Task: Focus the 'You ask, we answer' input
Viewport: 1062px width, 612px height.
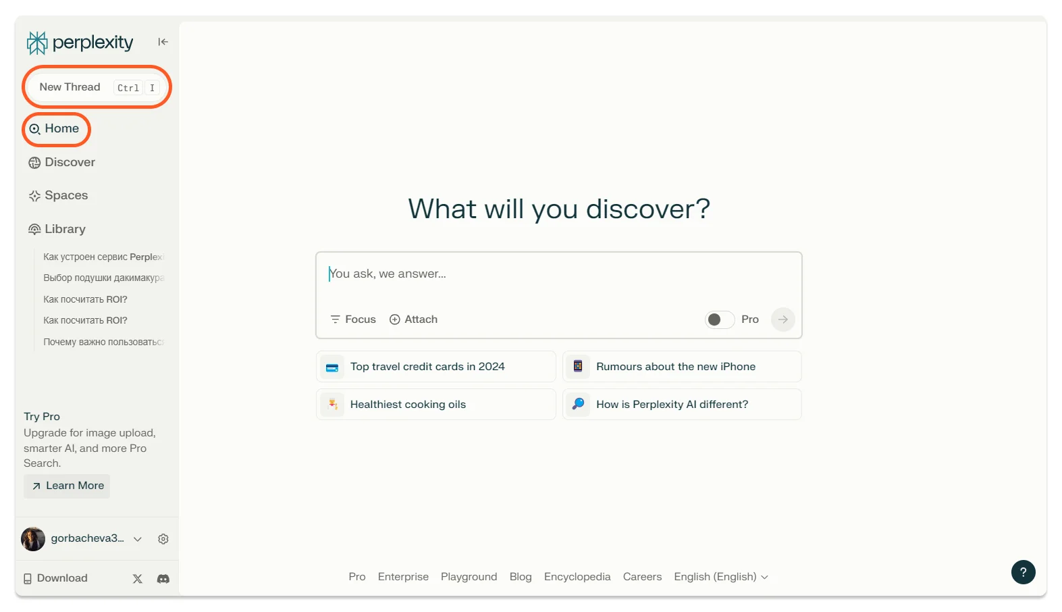Action: pyautogui.click(x=558, y=274)
